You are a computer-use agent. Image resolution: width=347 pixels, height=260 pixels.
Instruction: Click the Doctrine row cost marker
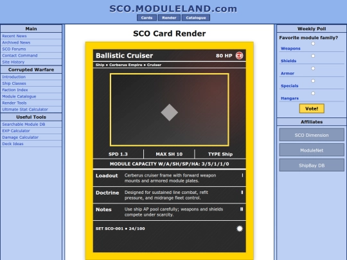[x=242, y=193]
